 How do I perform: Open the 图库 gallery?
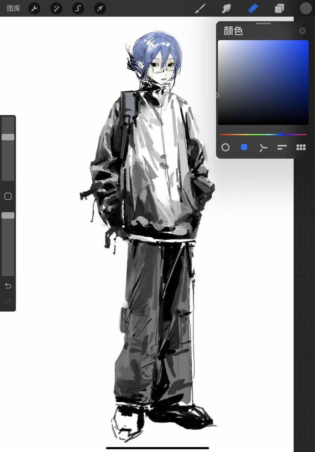coord(14,8)
